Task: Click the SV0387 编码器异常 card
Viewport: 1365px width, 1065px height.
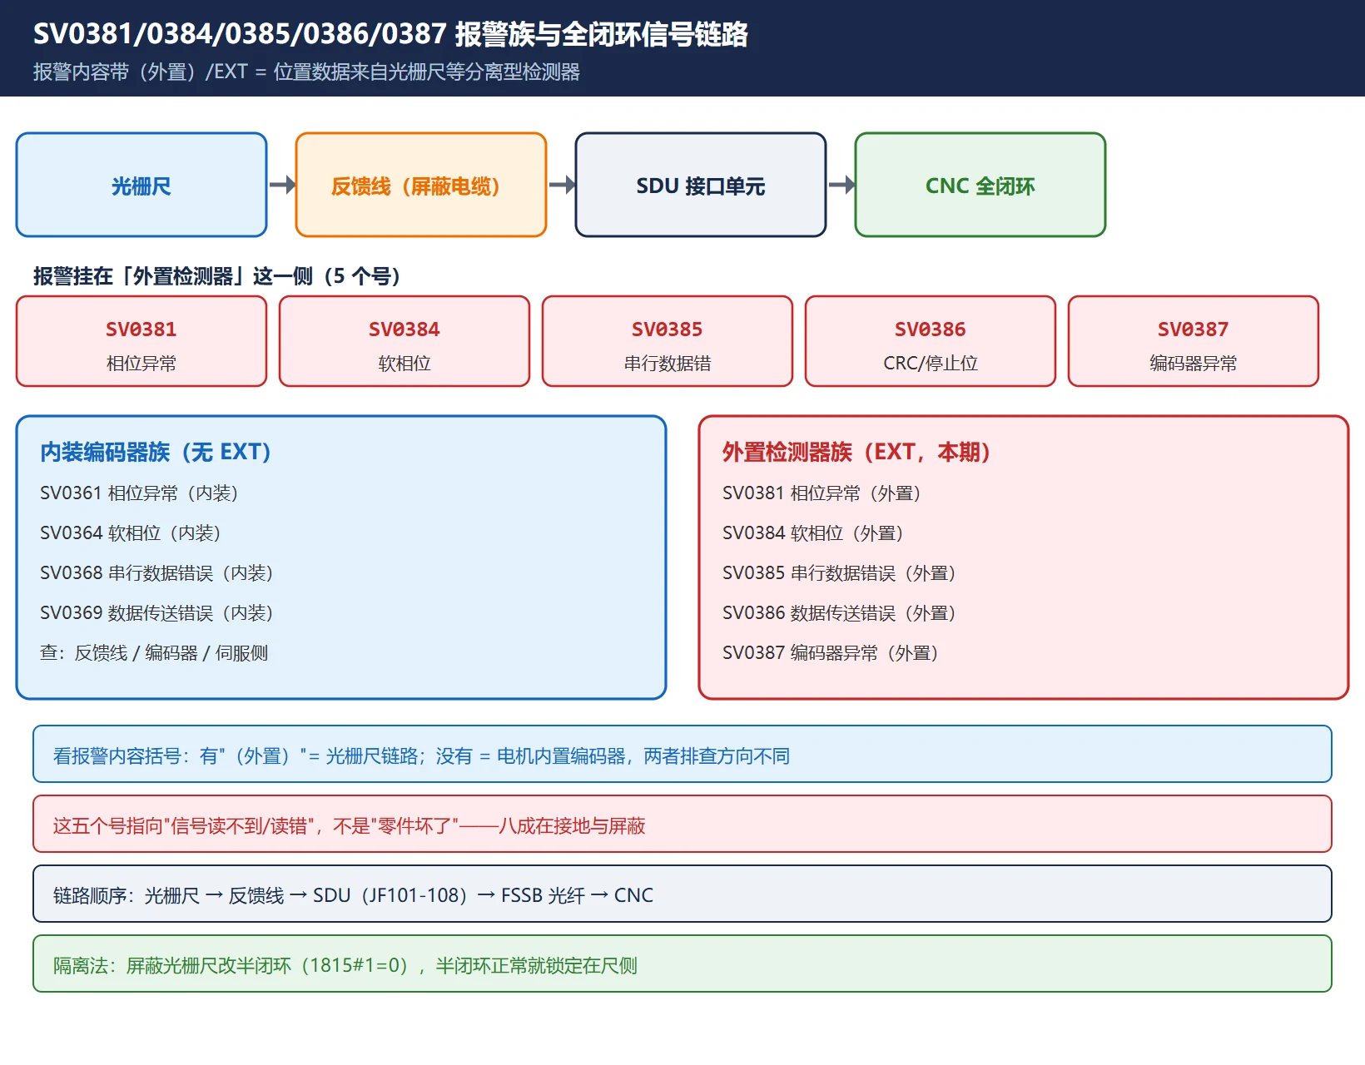Action: point(1194,341)
